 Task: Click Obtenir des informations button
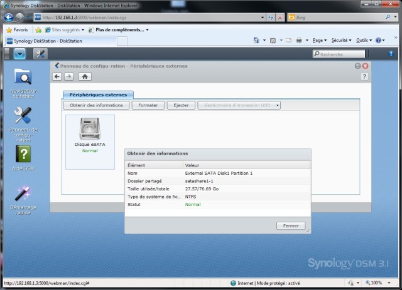tap(96, 105)
